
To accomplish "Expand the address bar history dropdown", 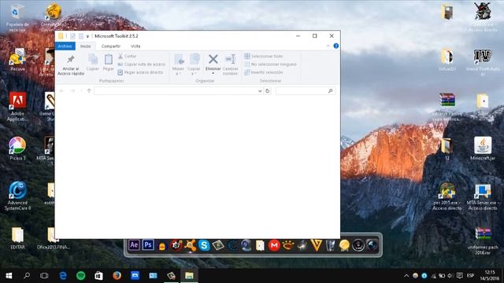I will [260, 91].
